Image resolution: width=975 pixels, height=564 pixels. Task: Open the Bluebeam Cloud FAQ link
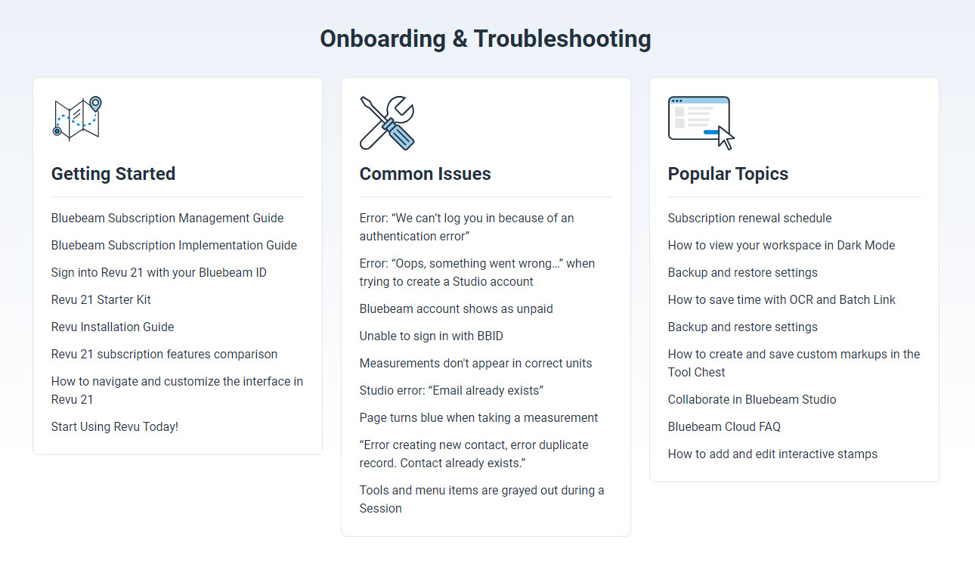pyautogui.click(x=724, y=426)
